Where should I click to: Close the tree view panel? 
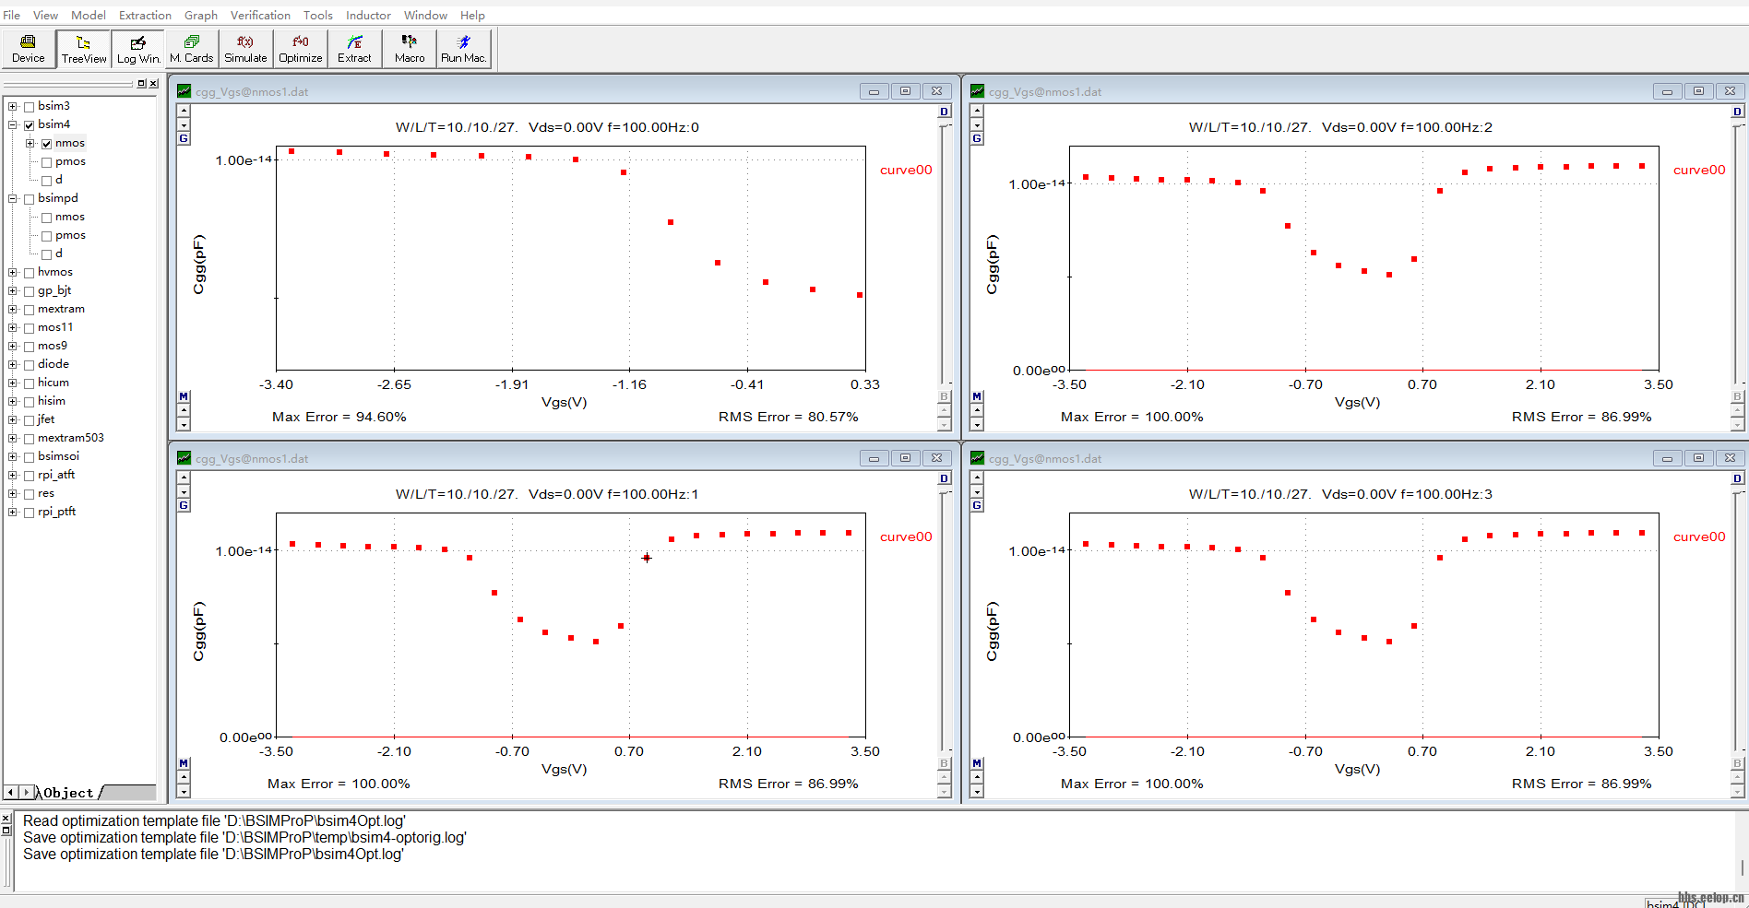click(153, 84)
